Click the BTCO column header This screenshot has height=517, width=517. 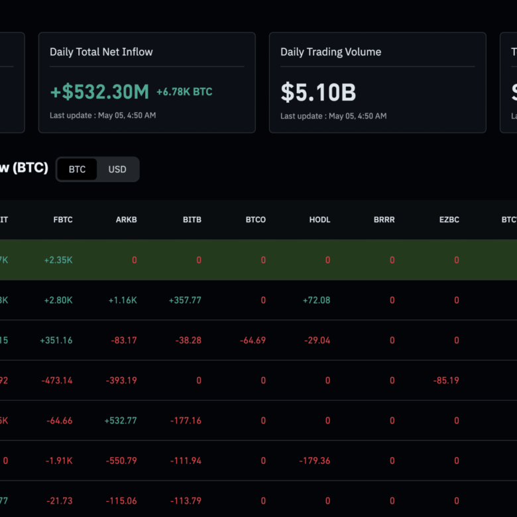(256, 219)
